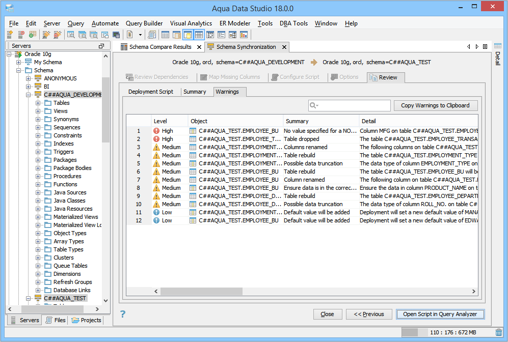This screenshot has height=342, width=508.
Task: Click the search magnifier dropdown in warnings filter
Action: tap(314, 105)
